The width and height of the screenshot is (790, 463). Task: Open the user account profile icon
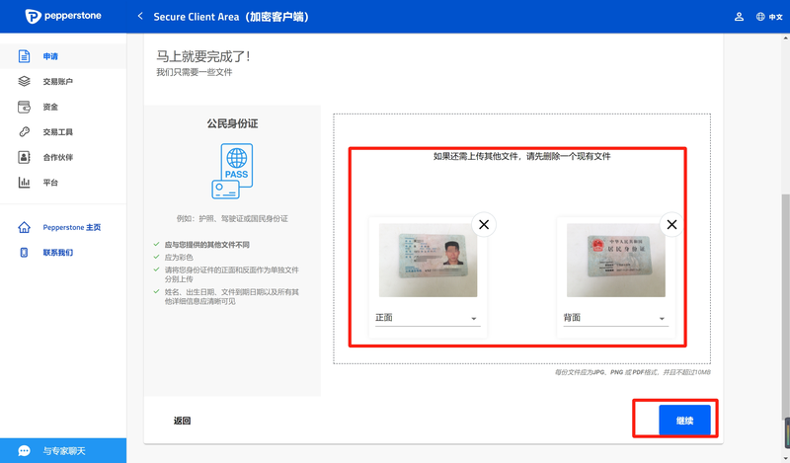[739, 17]
